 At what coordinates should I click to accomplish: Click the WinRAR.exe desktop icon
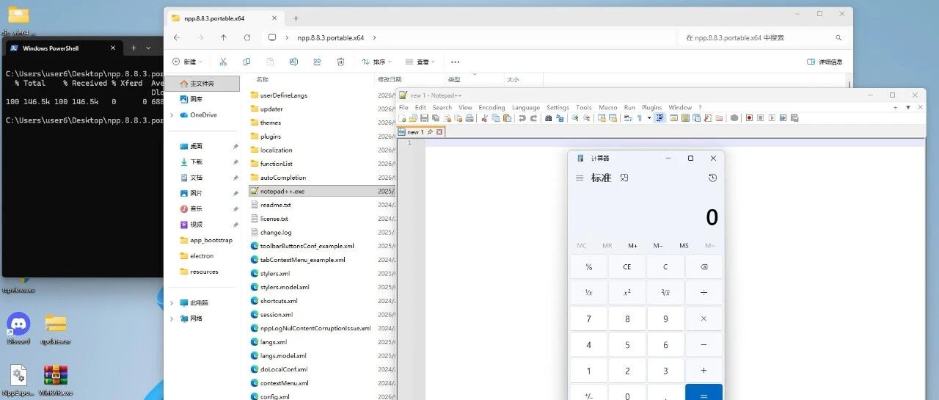[x=56, y=380]
